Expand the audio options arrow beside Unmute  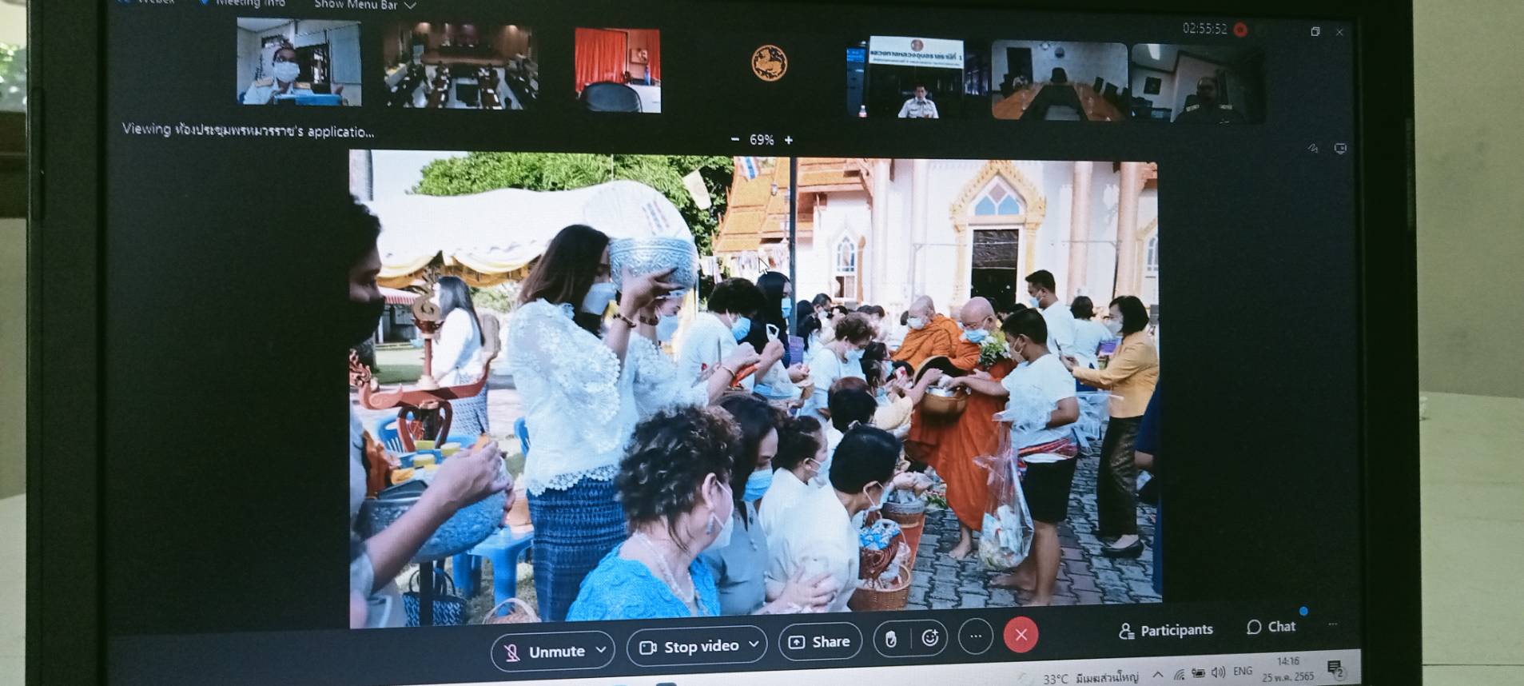point(601,650)
